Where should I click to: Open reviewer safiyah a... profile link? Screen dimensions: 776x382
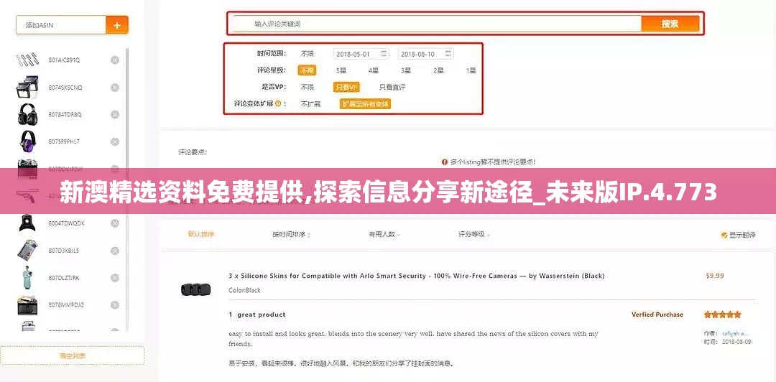pos(735,333)
